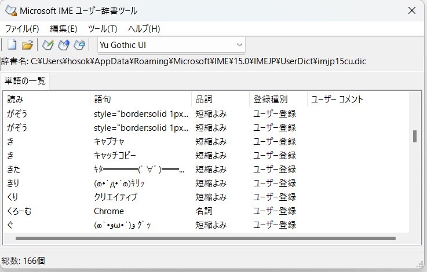Click the register new word icon

click(48, 45)
